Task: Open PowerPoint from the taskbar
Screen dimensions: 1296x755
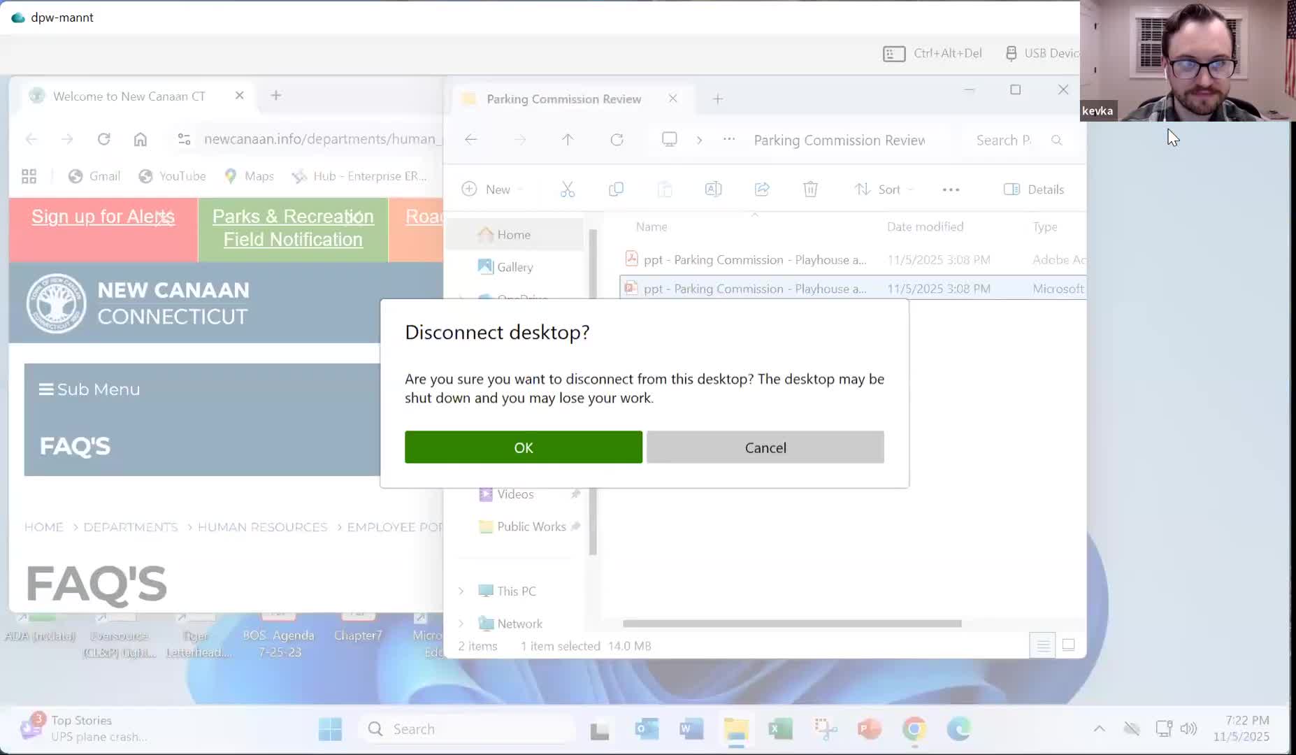Action: 869,729
